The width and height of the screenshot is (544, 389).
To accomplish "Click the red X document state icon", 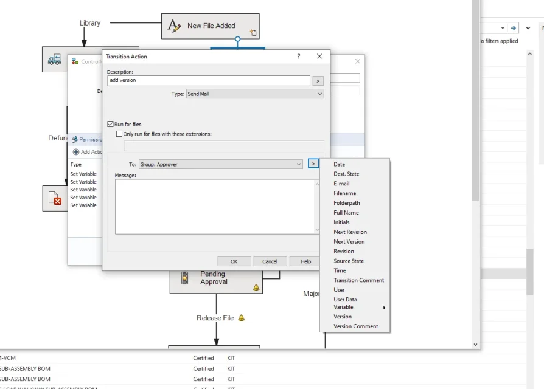I will click(x=57, y=199).
